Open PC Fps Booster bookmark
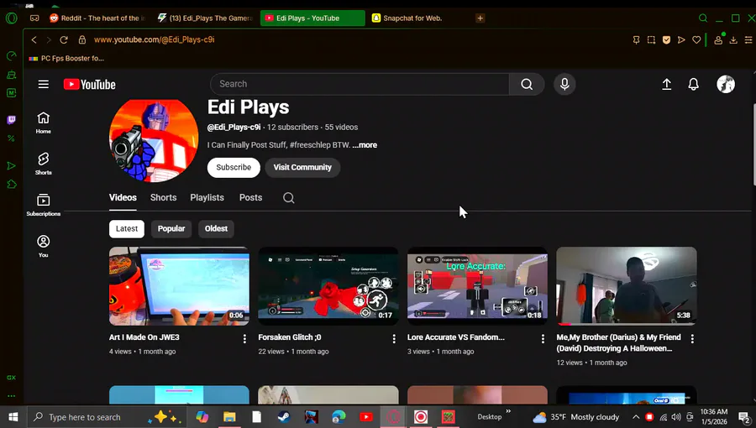Image resolution: width=756 pixels, height=428 pixels. pos(66,58)
